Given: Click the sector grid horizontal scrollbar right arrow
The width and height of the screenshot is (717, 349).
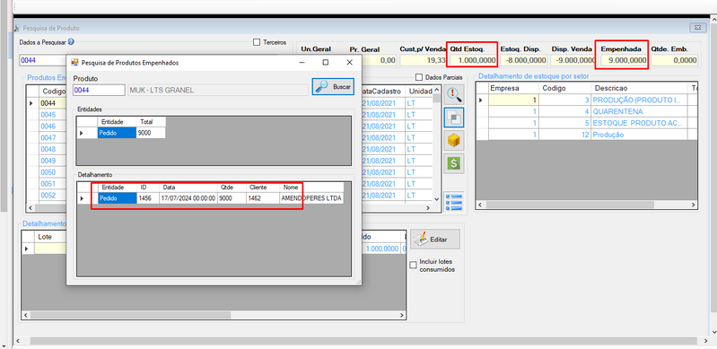Looking at the screenshot, I should click(x=694, y=205).
